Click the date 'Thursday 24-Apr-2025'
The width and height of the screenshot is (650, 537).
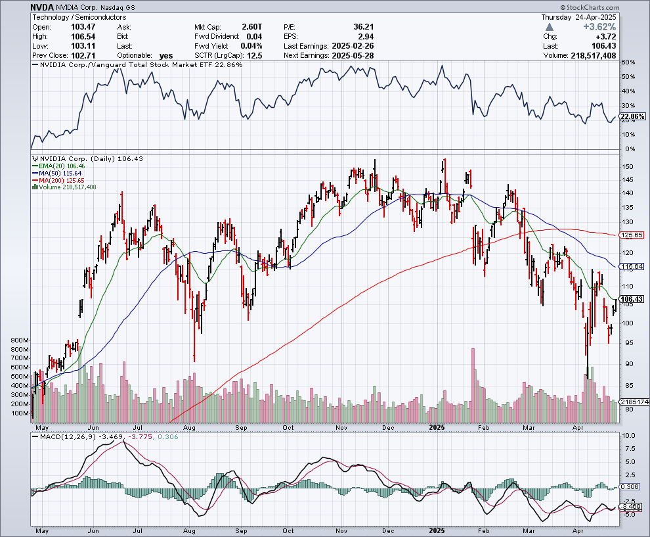578,17
